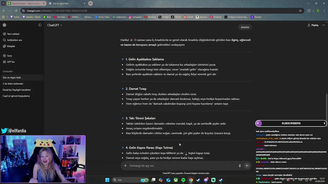Open the Chrome three-dot menu
328x184 pixels.
(324, 11)
